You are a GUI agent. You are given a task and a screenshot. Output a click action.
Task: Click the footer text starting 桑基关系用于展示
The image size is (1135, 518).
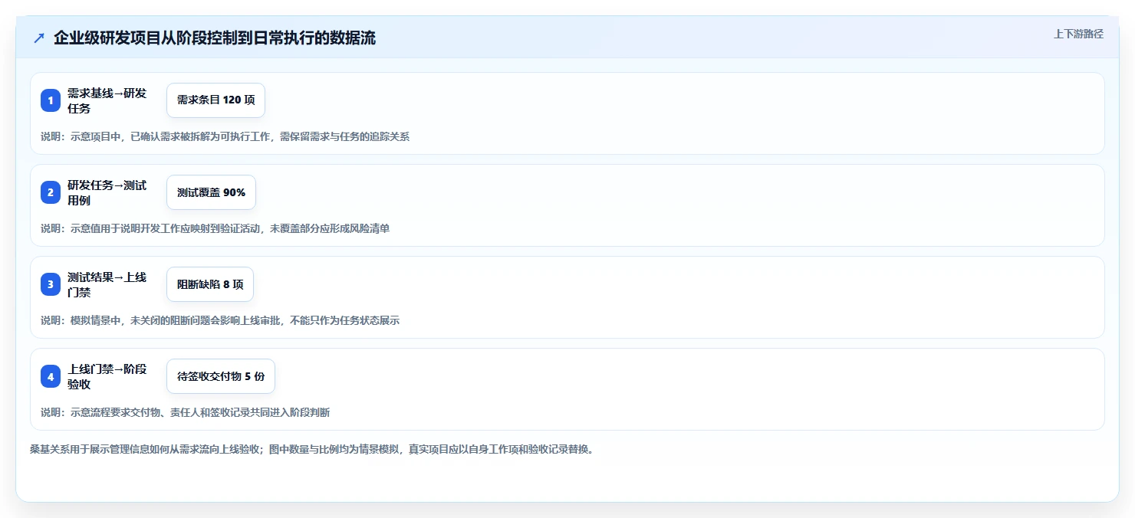coord(311,449)
